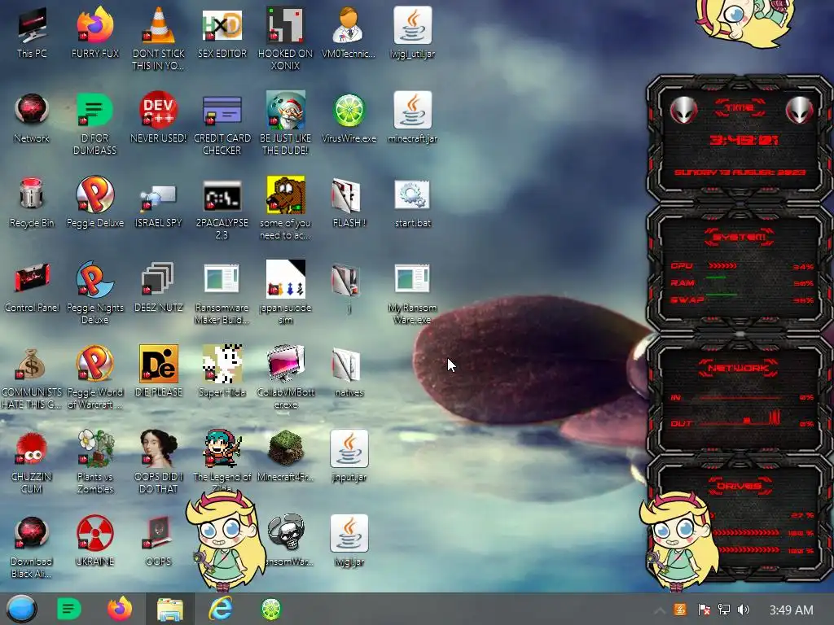Click the DEEZ NUTZ shortcut icon
This screenshot has width=834, height=625.
coord(157,278)
